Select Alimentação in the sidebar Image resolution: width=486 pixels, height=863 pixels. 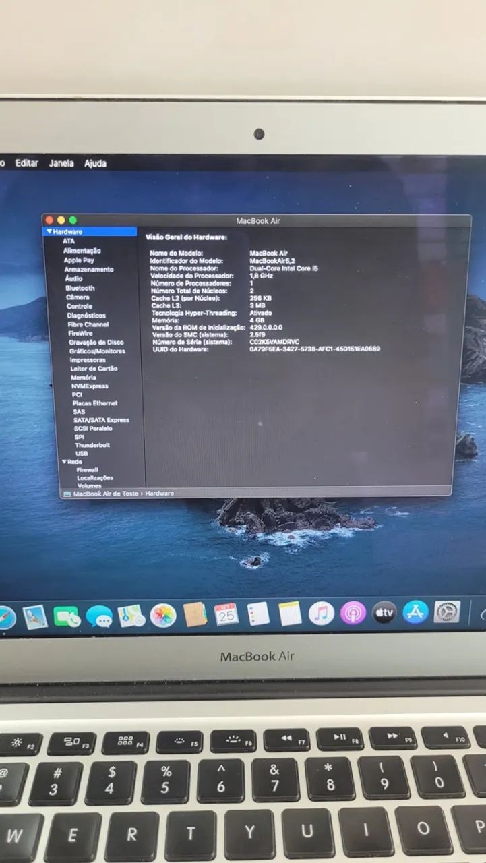coord(82,250)
